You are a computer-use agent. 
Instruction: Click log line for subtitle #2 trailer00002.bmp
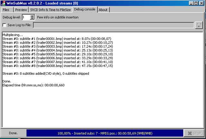(58, 43)
